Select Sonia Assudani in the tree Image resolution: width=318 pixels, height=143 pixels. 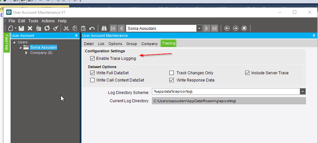pyautogui.click(x=43, y=48)
